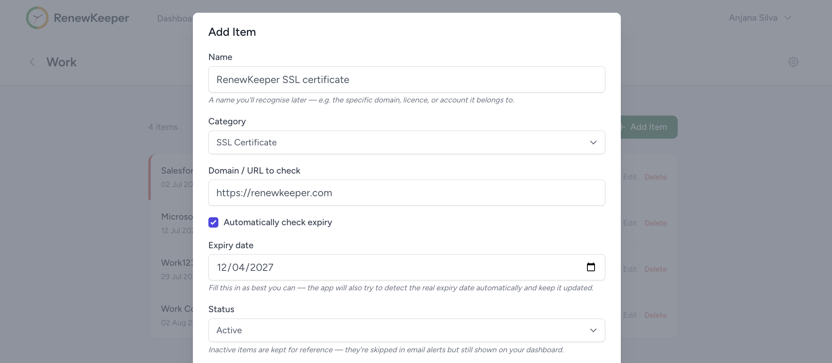This screenshot has height=363, width=832.
Task: Edit the item dated 02 Aug
Action: pyautogui.click(x=630, y=315)
